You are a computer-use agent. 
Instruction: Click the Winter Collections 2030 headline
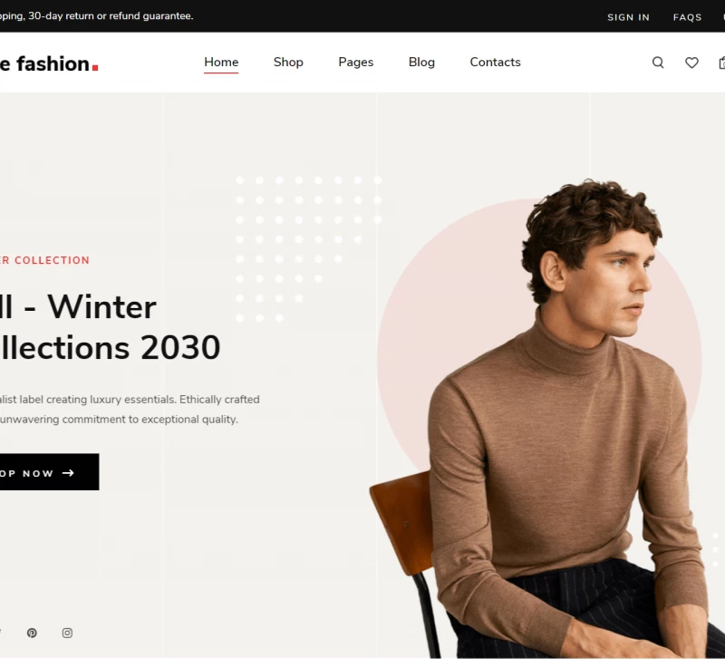(x=110, y=327)
